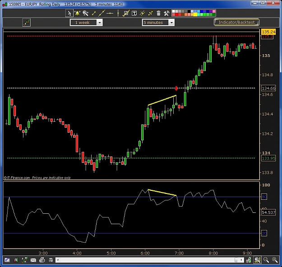The width and height of the screenshot is (282, 267).
Task: Toggle the highlighted auto-zoom magnifier icon
Action: tap(258, 260)
